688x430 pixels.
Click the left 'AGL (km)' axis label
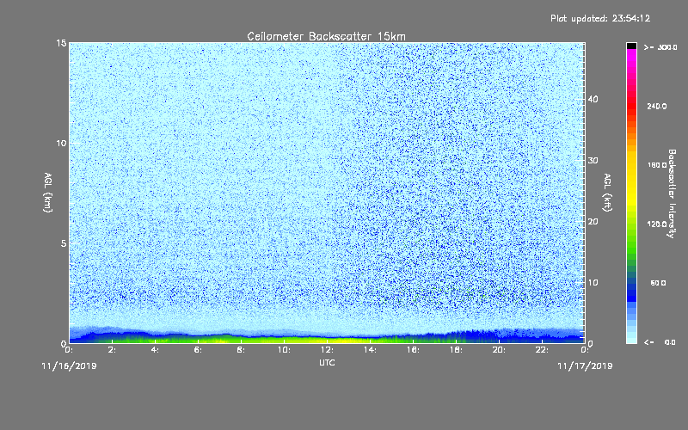pos(48,193)
